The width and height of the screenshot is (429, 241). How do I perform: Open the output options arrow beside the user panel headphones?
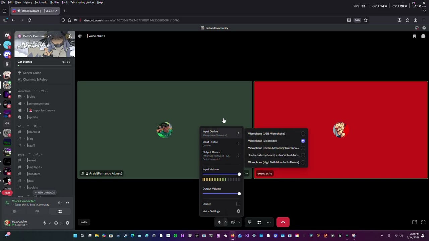point(61,223)
